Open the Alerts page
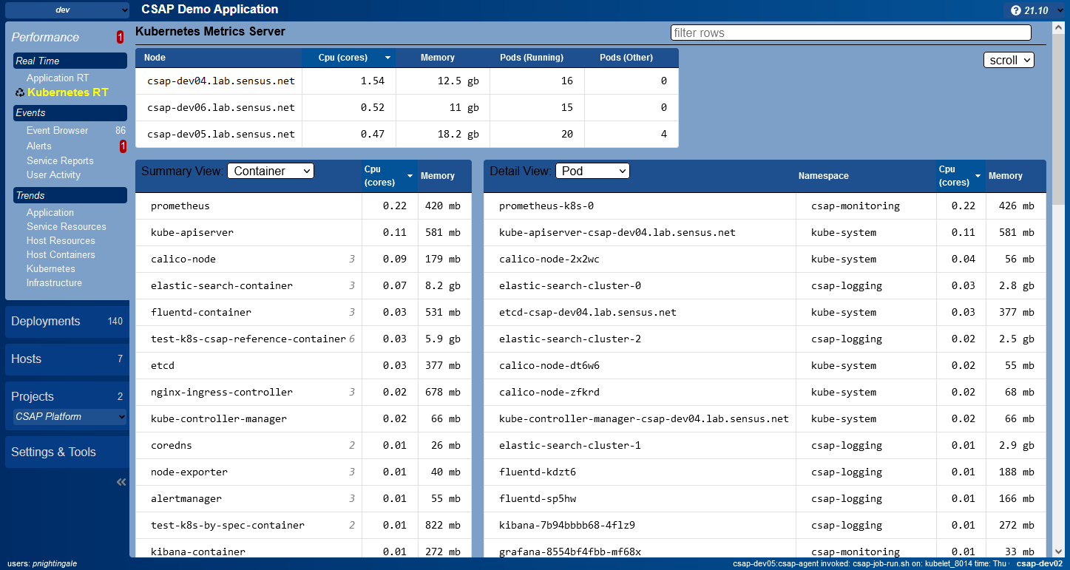This screenshot has height=570, width=1070. [x=39, y=146]
